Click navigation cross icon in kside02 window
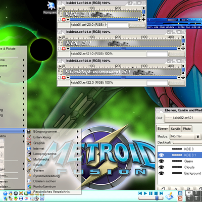 [x=183, y=48]
